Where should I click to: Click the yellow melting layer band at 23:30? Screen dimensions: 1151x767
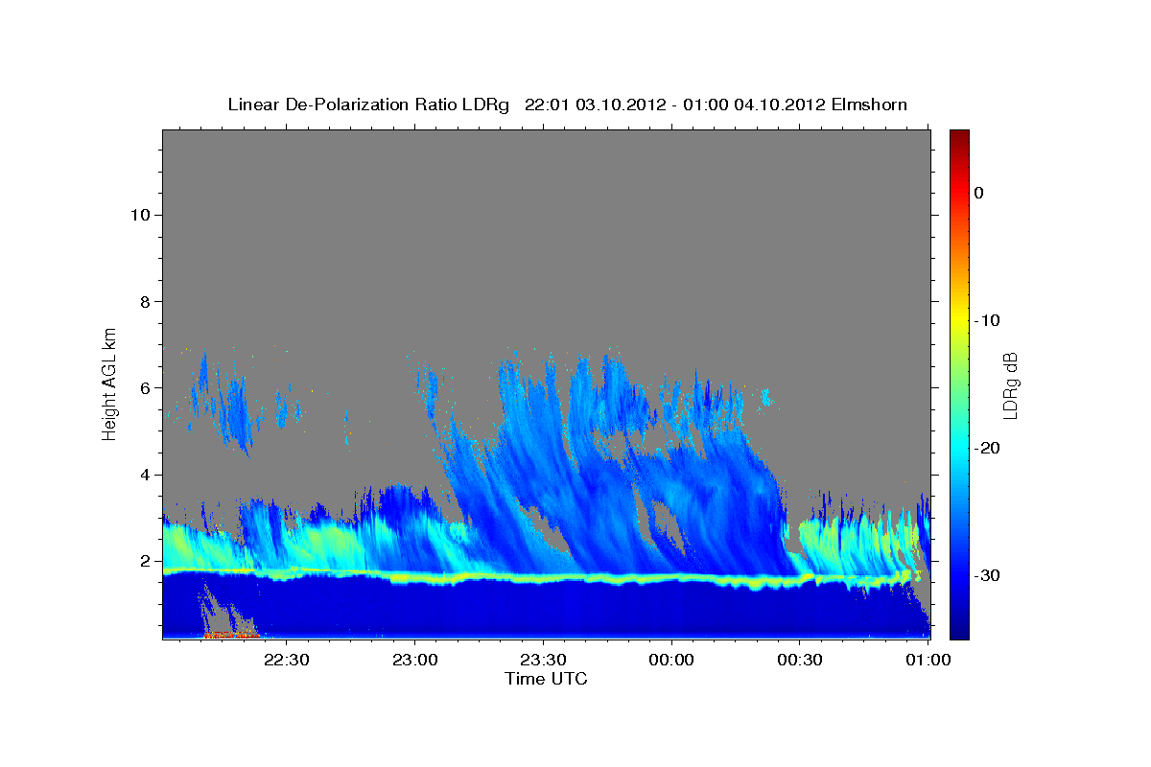tap(543, 577)
